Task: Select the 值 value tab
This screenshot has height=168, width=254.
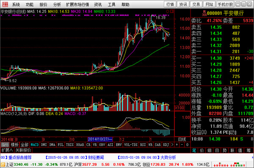Action: click(240, 151)
